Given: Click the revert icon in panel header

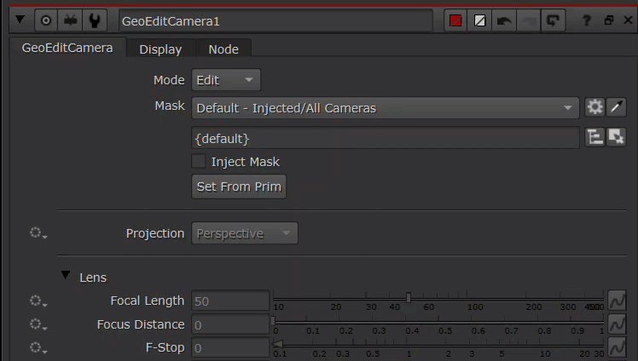Looking at the screenshot, I should coord(554,20).
